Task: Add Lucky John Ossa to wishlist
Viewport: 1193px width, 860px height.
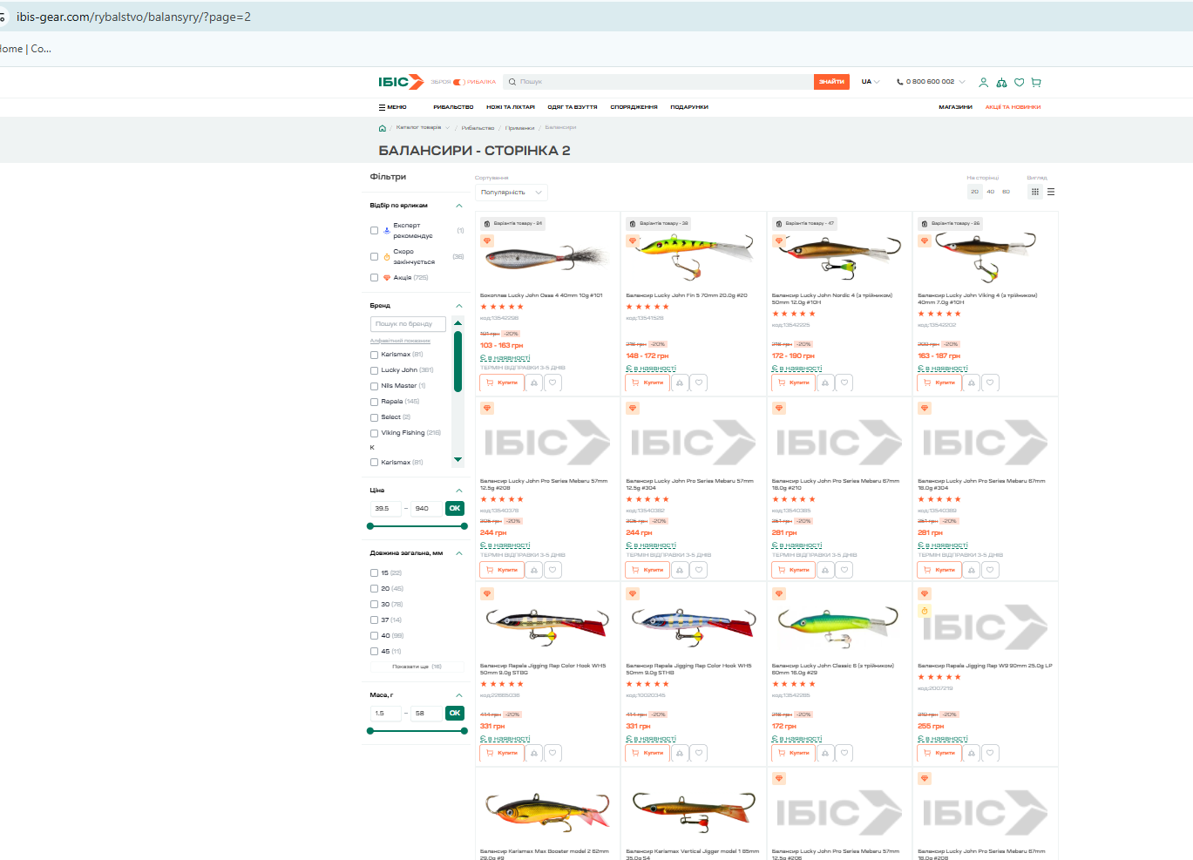Action: point(552,383)
